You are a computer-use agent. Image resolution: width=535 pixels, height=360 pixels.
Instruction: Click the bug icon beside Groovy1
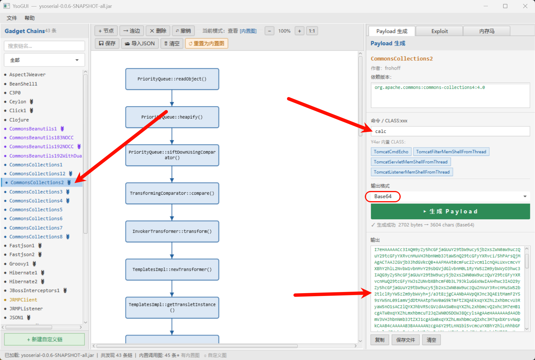[34, 264]
